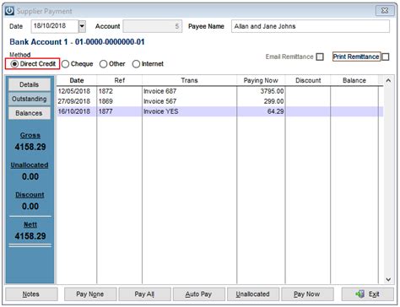Click the Auto Pay button
The image size is (400, 307).
coord(198,294)
